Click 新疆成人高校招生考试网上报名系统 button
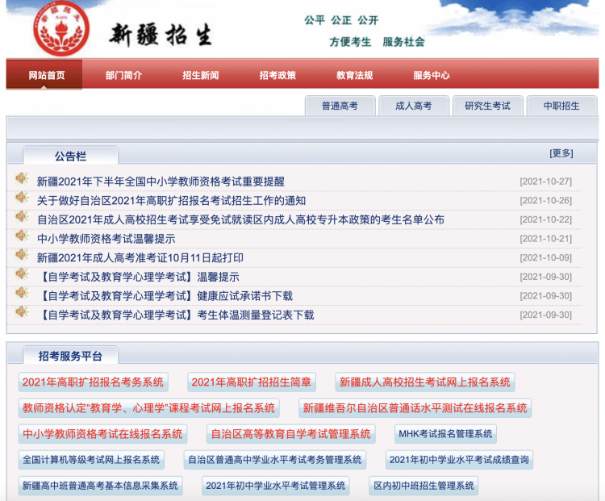The height and width of the screenshot is (501, 605). point(425,382)
